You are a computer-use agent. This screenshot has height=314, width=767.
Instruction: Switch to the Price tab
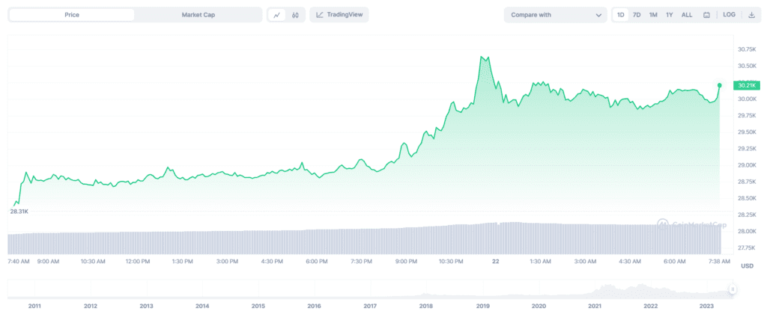(72, 15)
